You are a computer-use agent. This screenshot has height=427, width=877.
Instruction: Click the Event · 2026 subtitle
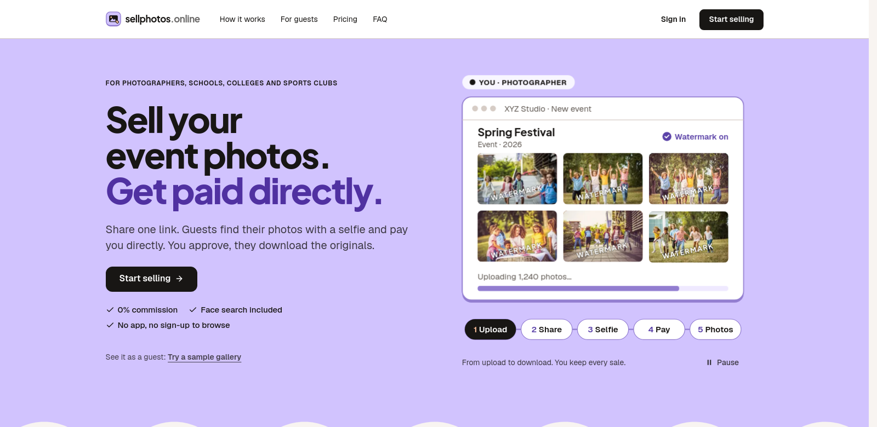point(499,145)
